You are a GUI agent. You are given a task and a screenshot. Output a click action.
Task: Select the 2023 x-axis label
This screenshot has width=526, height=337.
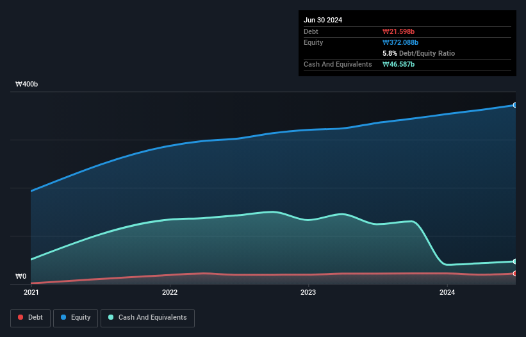[x=308, y=292]
